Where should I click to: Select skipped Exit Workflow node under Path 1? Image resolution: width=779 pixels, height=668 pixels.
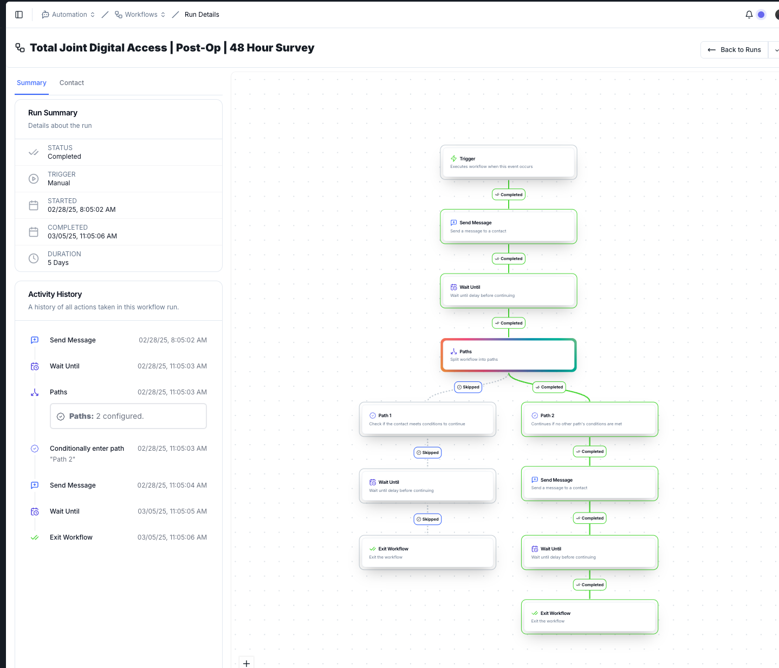[x=427, y=553]
